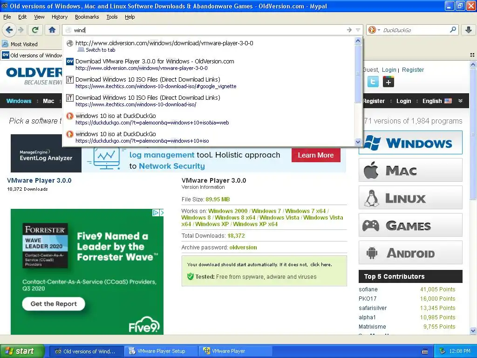This screenshot has width=477, height=358.
Task: Click the Go arrow in the address bar
Action: coord(349,30)
